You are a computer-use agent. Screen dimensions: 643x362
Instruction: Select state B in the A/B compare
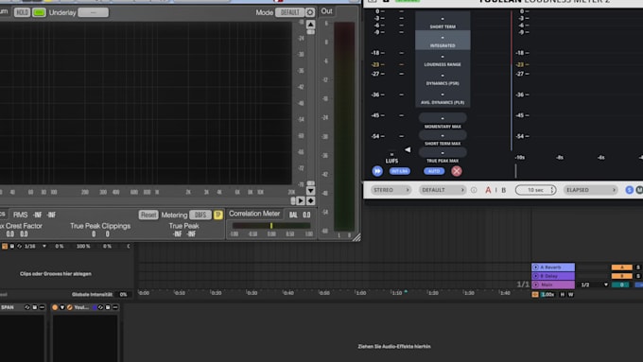504,190
